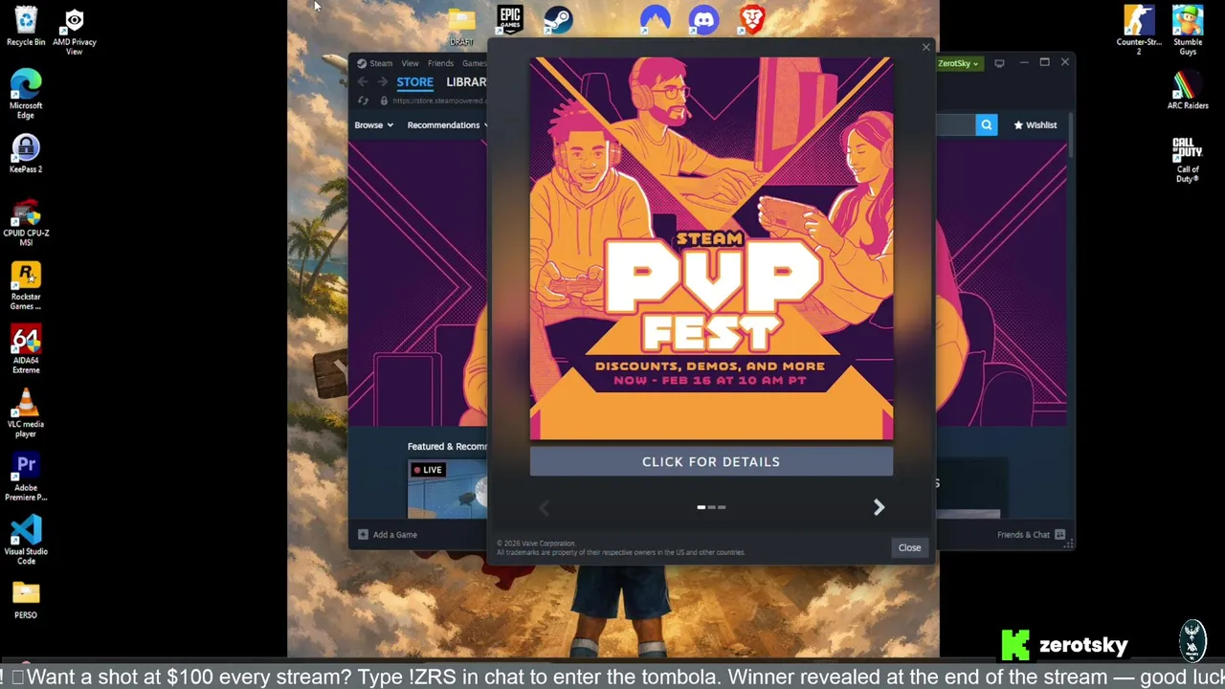1225x689 pixels.
Task: Open Counter-Strike 2 desktop shortcut
Action: (1139, 30)
